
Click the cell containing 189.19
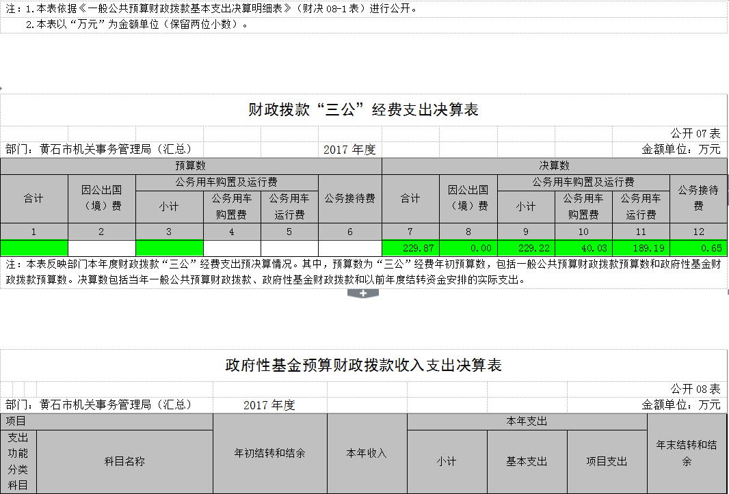tap(641, 248)
